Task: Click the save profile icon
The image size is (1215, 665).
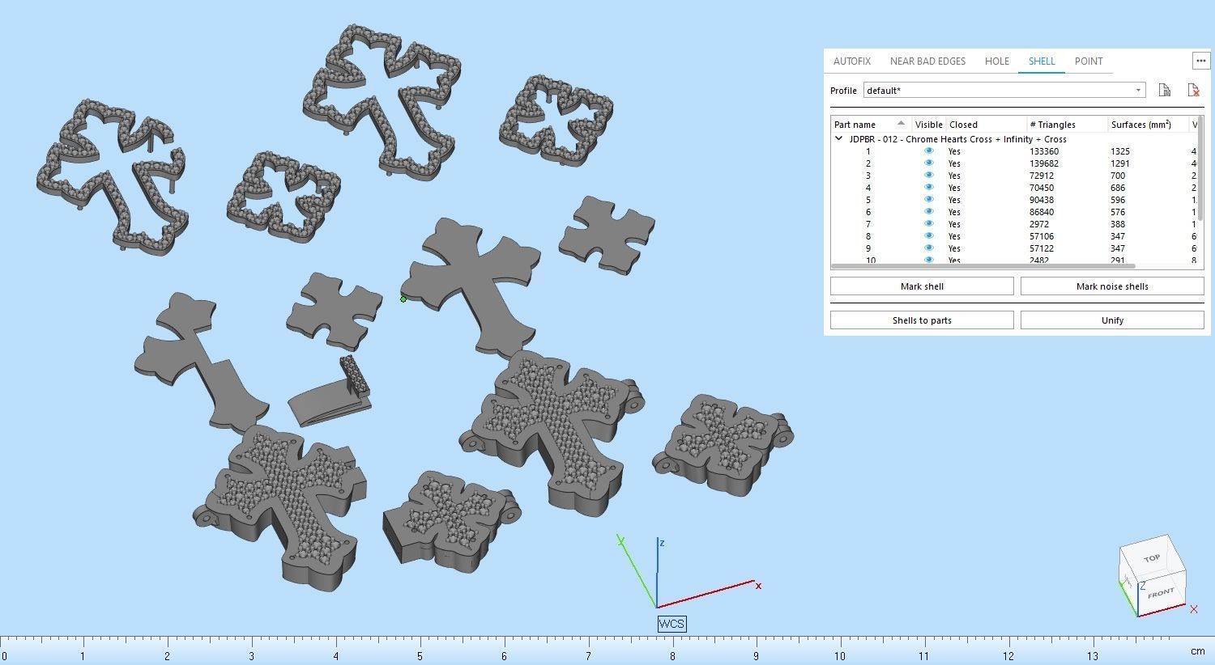Action: [x=1164, y=90]
